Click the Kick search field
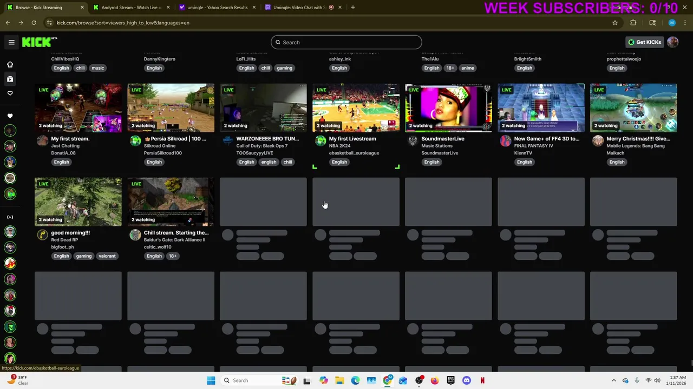693x389 pixels. [x=346, y=42]
